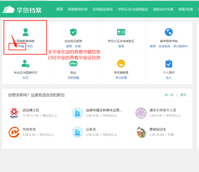Click salary text 5.0K-6.0K / 本科及以上
199x172 pixels.
[165, 116]
